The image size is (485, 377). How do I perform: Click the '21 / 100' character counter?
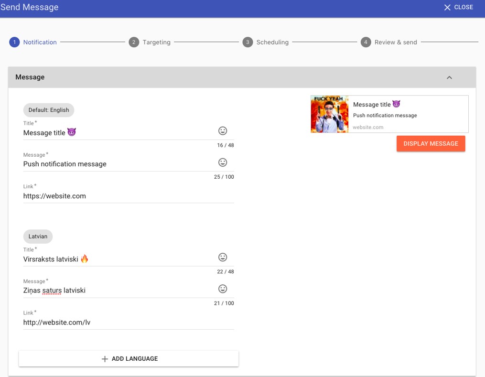tap(224, 303)
